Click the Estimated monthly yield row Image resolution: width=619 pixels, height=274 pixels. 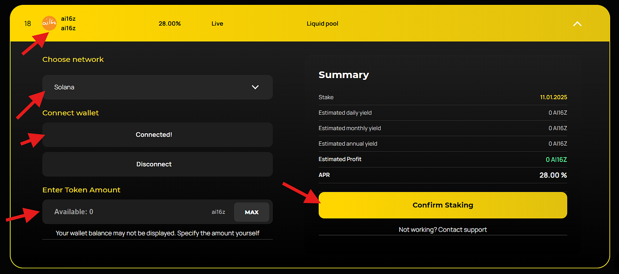coord(443,128)
